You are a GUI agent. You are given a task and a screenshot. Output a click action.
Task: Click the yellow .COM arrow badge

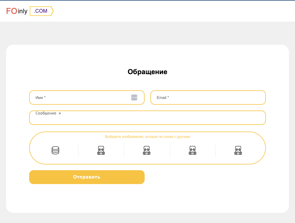41,11
